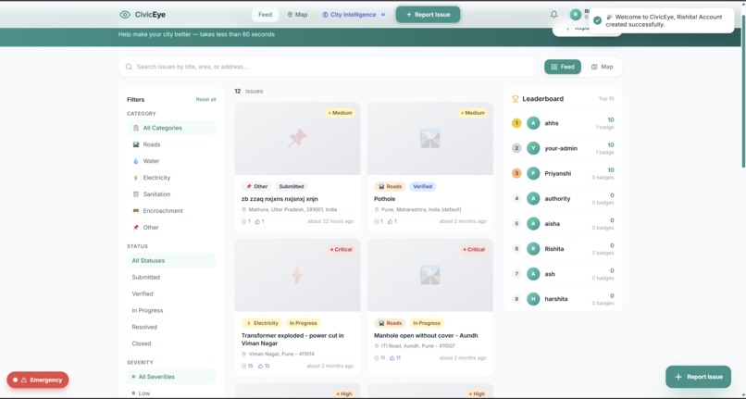Click 'Rishita' name in leaderboard
Screen dimensions: 746x399
coord(554,249)
